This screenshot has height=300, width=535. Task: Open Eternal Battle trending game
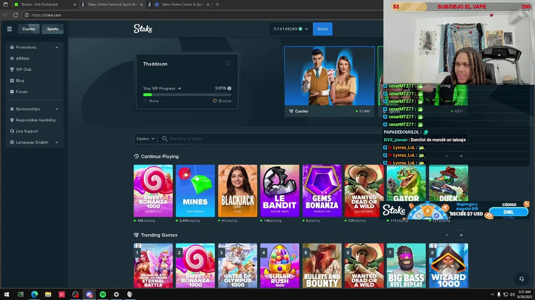[x=153, y=266]
